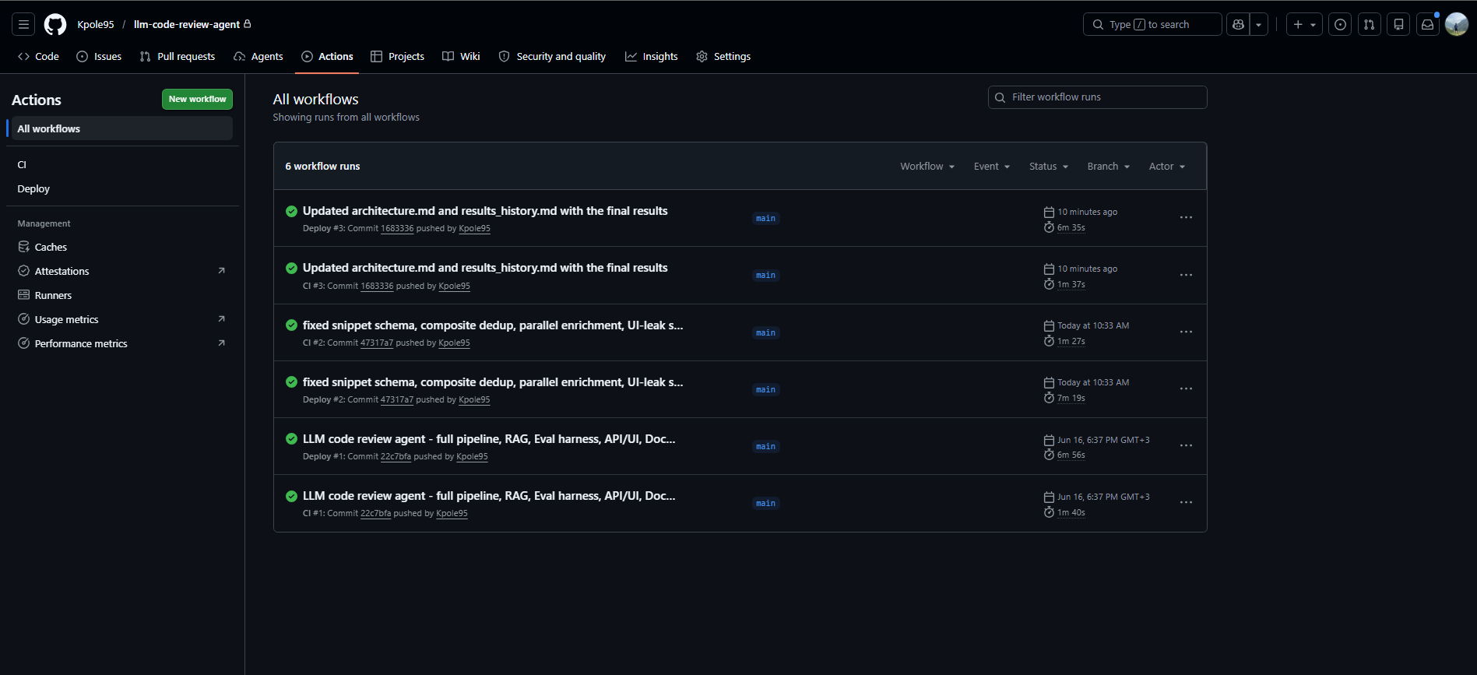Open the repositories icon in top header

click(x=1398, y=24)
